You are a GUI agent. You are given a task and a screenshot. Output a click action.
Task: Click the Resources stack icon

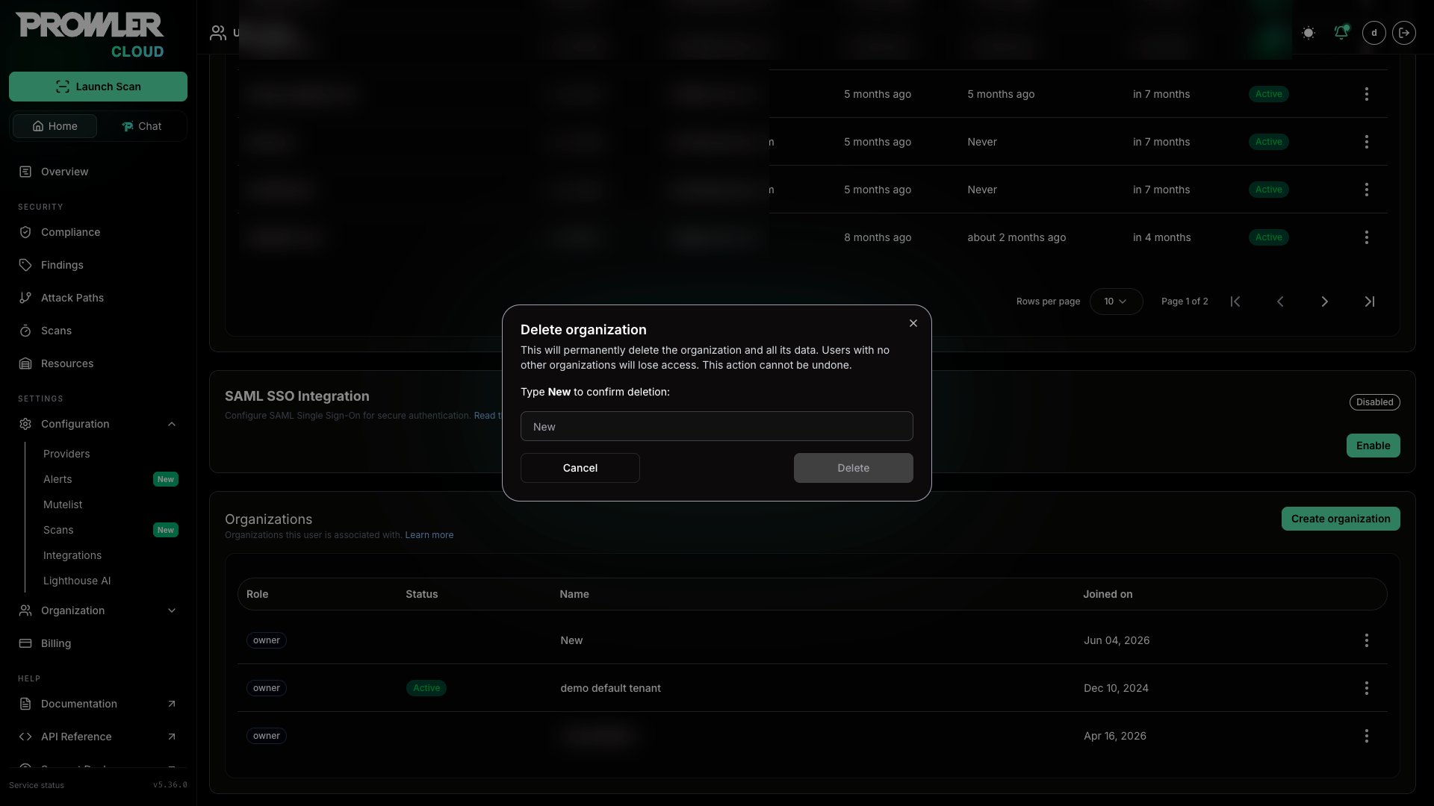(25, 363)
